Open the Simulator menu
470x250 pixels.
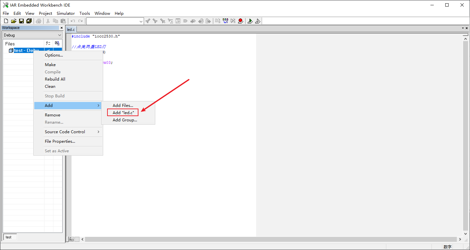[66, 13]
